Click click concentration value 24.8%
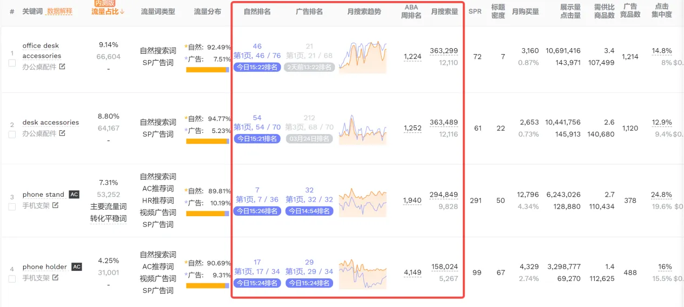684x307 pixels. click(662, 195)
